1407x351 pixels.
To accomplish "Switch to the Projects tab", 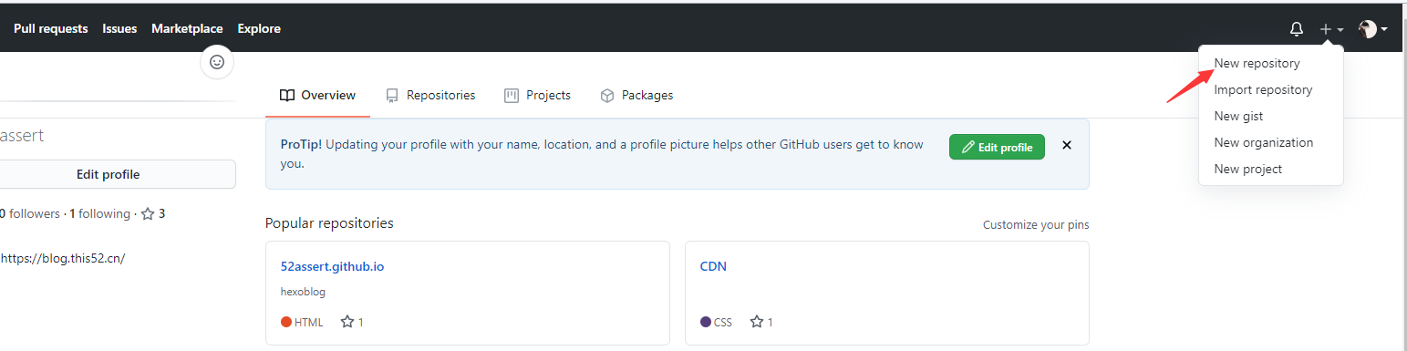I will [537, 95].
